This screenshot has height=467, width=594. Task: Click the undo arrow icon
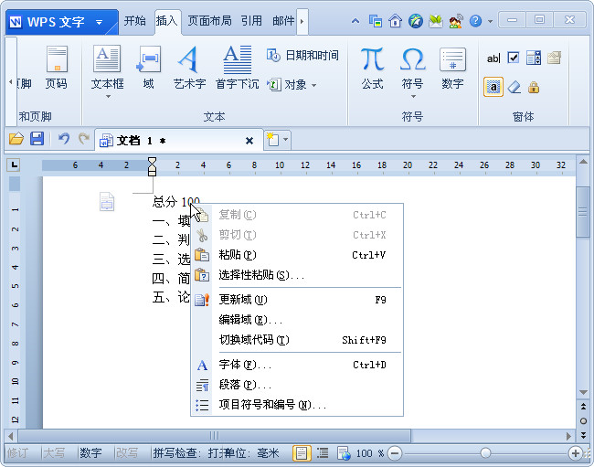pyautogui.click(x=63, y=139)
